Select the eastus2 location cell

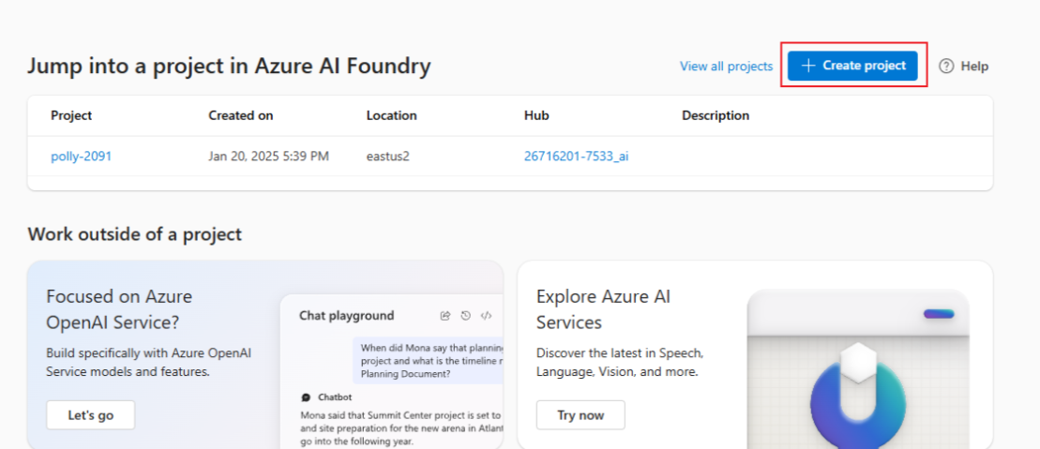(x=388, y=157)
